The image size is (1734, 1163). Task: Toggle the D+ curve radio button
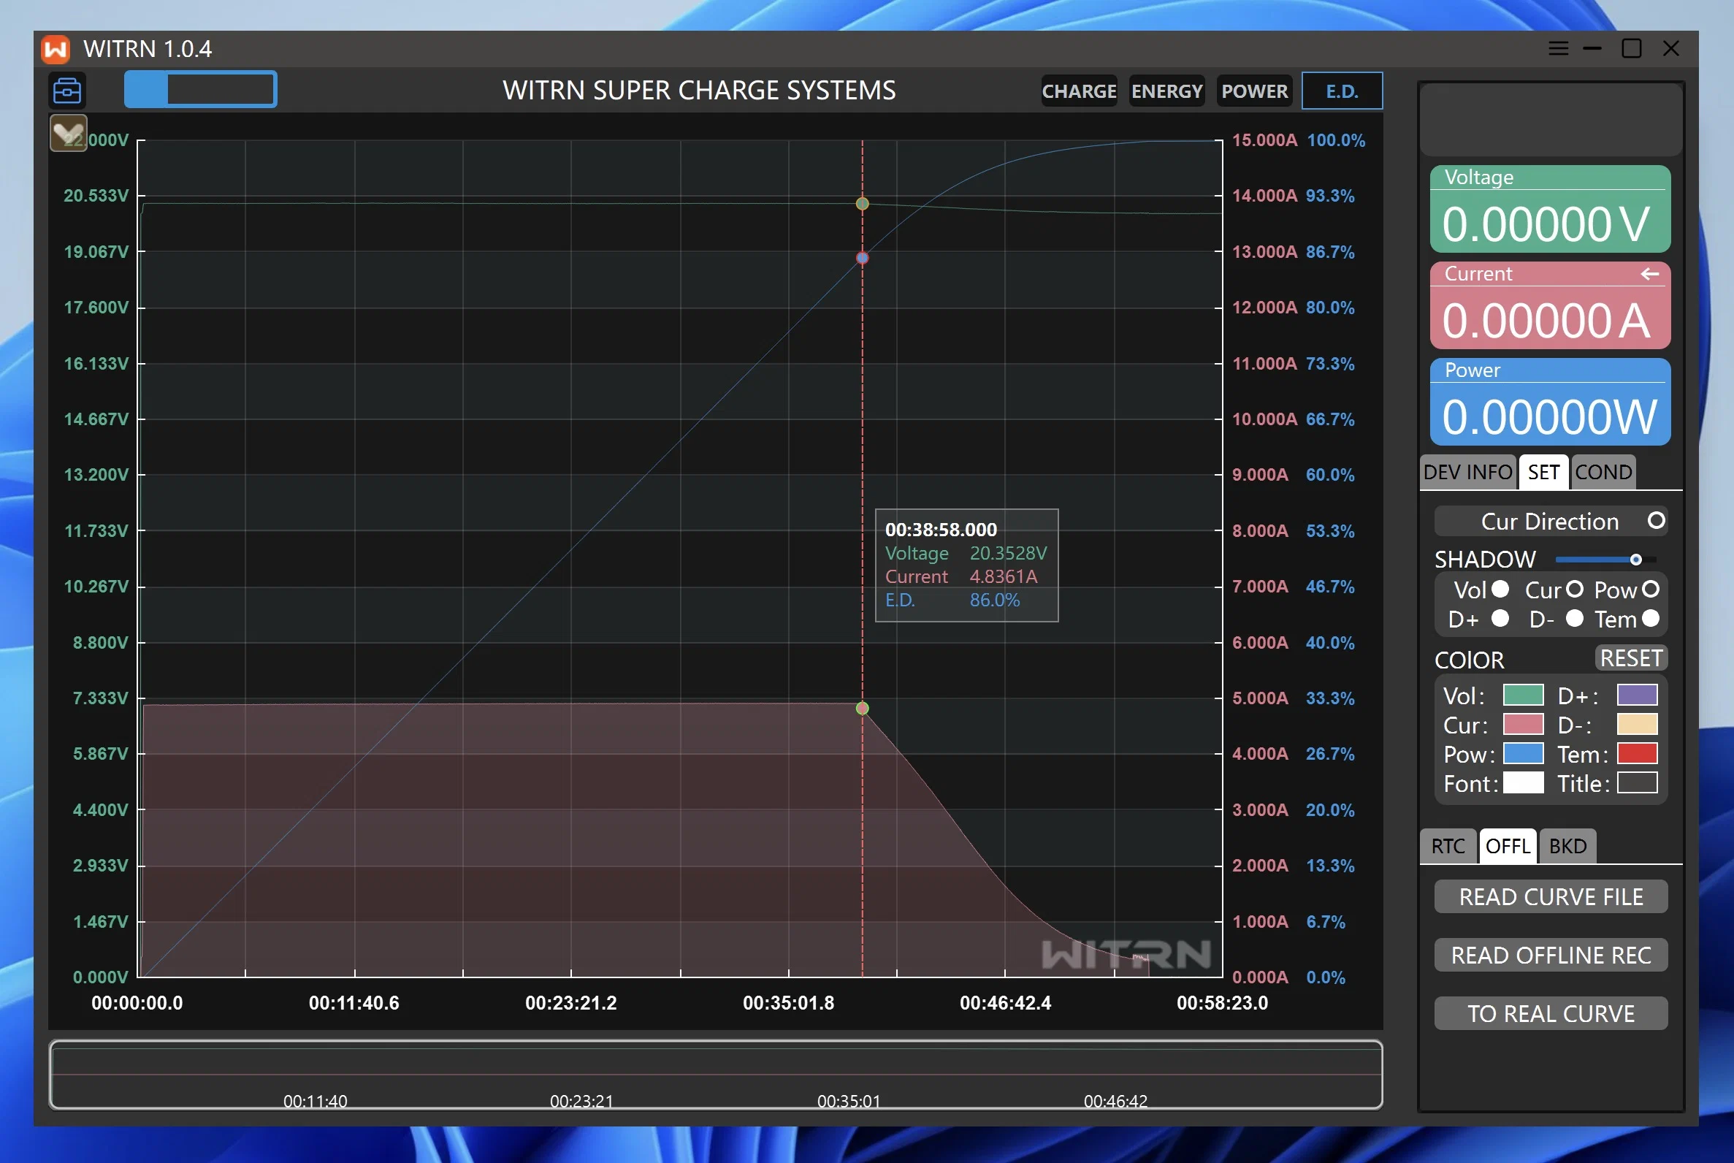pos(1500,619)
